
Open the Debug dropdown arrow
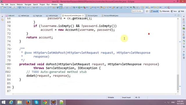[76, 8]
